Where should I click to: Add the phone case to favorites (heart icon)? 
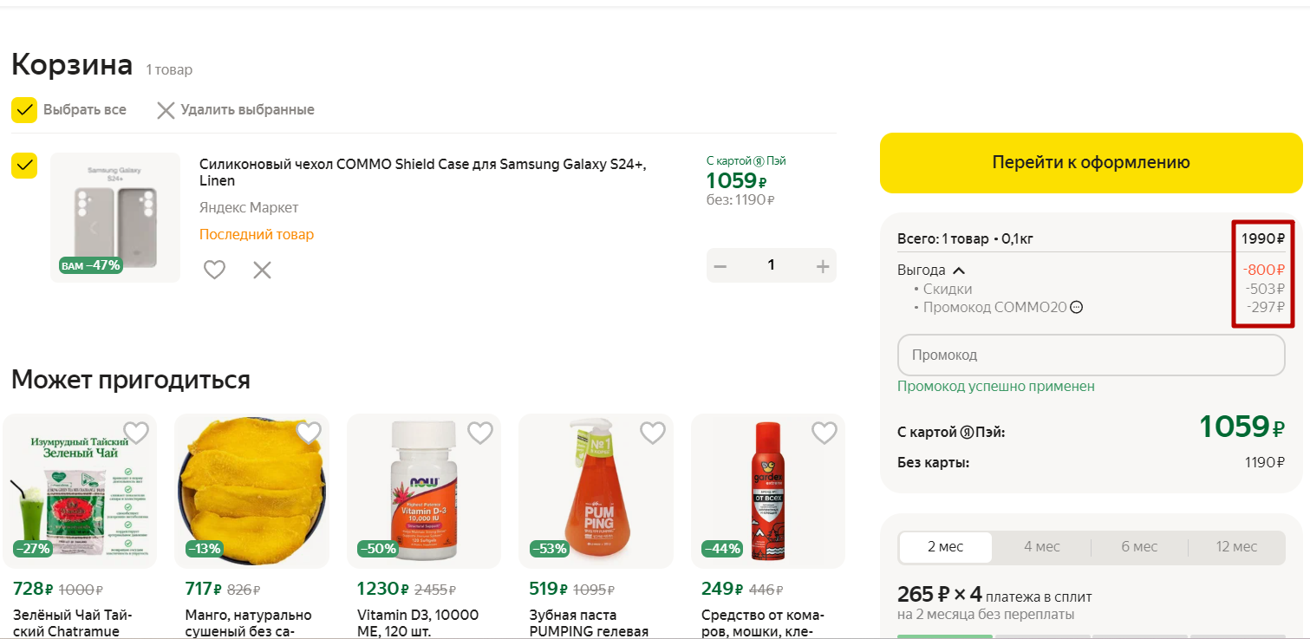tap(214, 270)
